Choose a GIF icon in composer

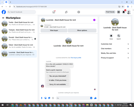tap(53, 98)
